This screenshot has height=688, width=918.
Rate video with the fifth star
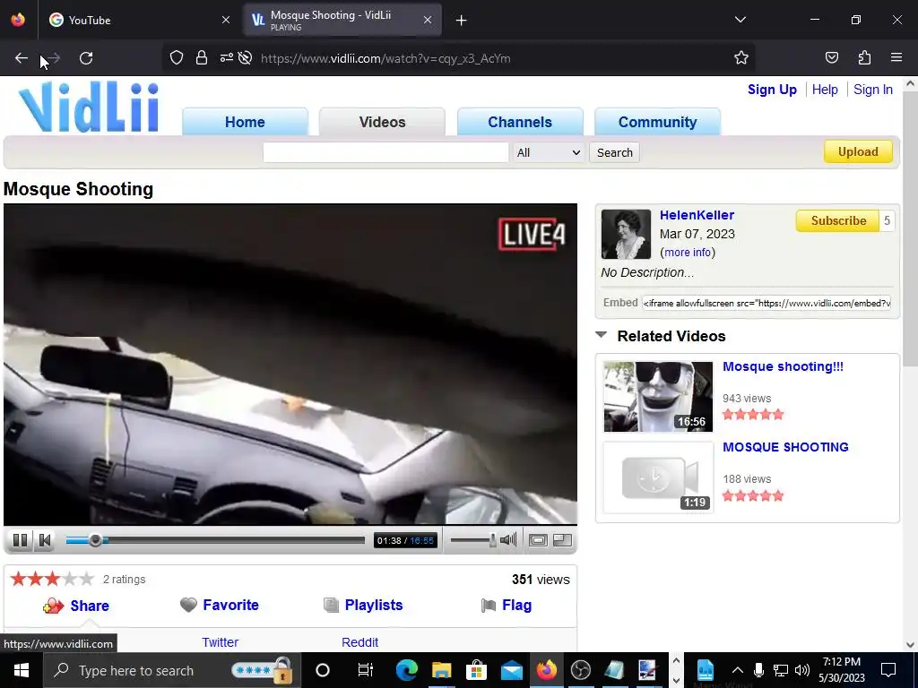[x=87, y=580]
